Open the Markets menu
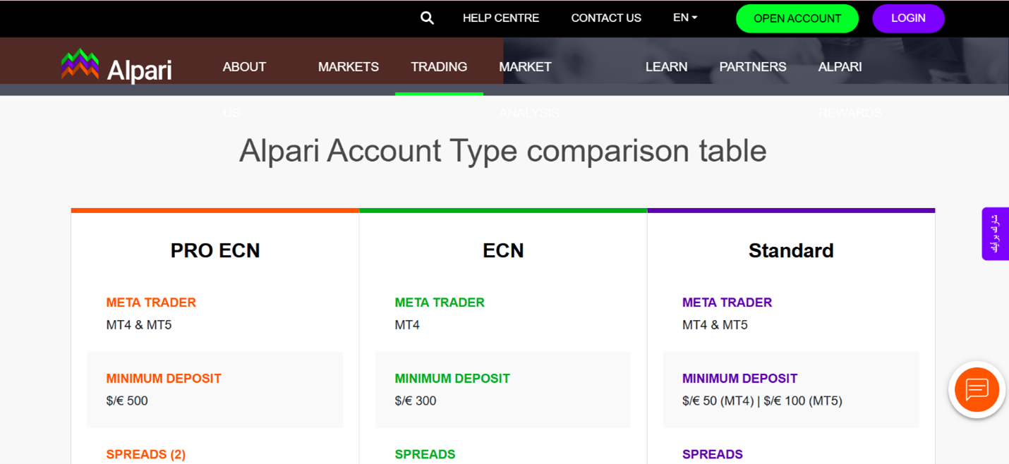 coord(349,67)
